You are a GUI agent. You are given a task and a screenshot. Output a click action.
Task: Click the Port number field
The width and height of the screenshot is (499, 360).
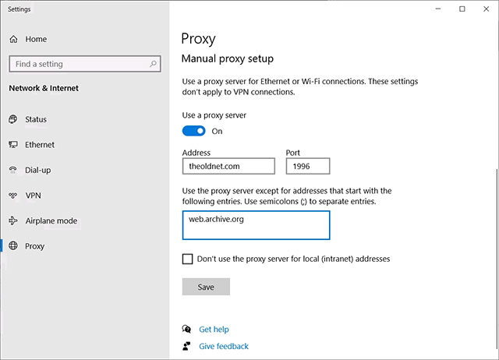tap(308, 166)
